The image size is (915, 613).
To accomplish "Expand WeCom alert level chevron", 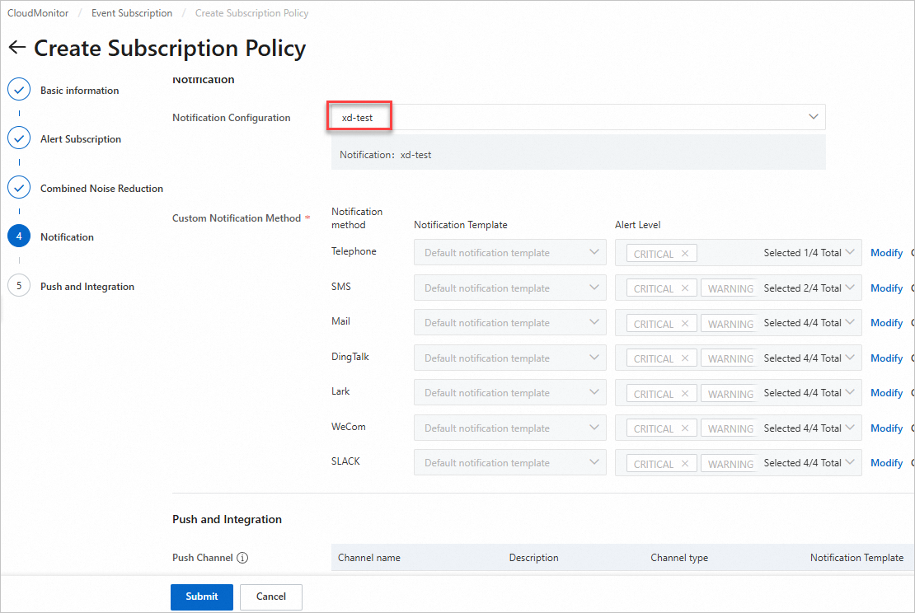I will click(x=850, y=428).
